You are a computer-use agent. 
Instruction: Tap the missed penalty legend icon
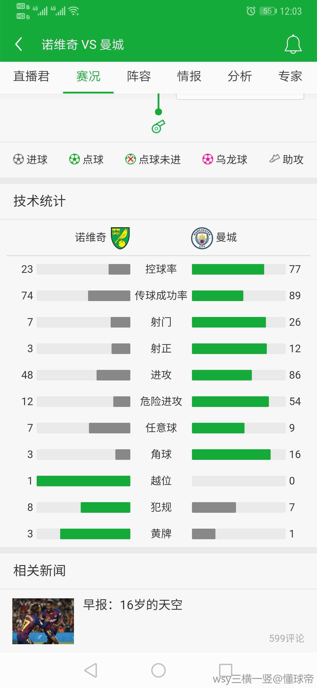(131, 159)
